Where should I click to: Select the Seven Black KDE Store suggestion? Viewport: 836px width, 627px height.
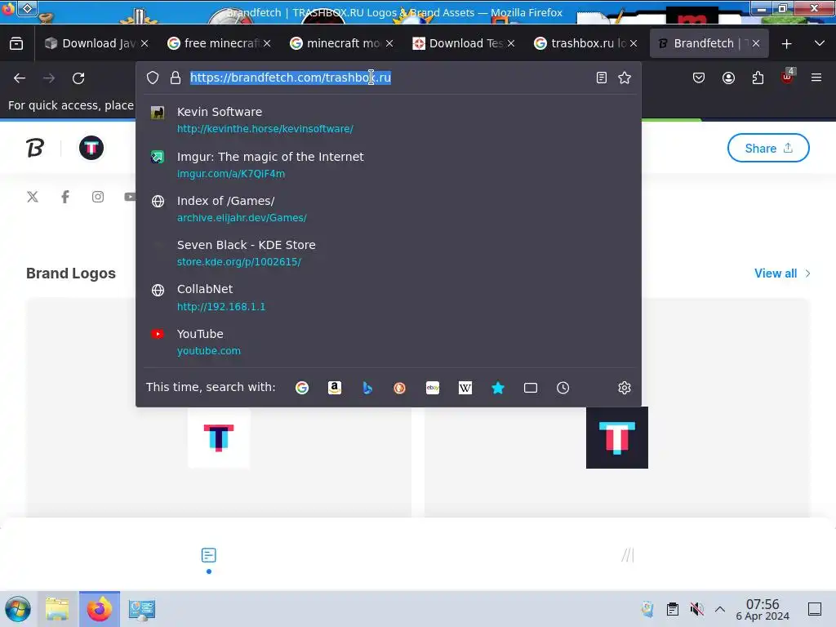click(x=388, y=253)
